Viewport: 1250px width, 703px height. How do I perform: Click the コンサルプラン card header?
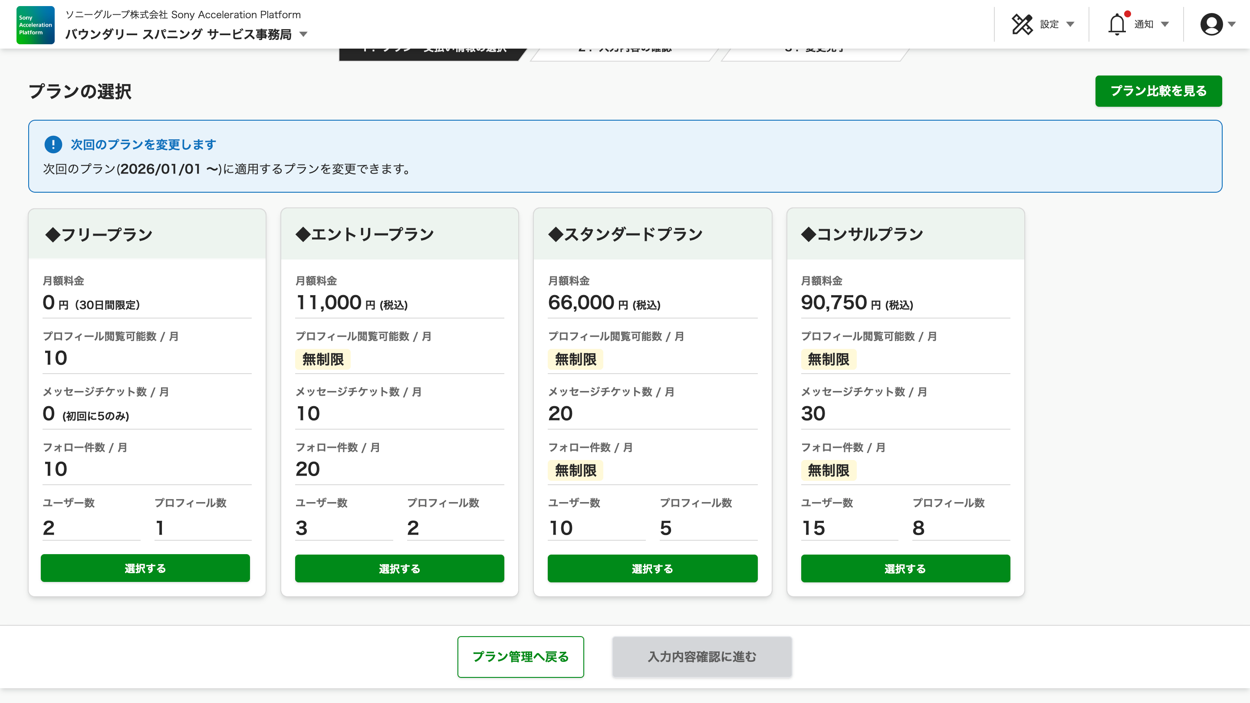tap(905, 234)
